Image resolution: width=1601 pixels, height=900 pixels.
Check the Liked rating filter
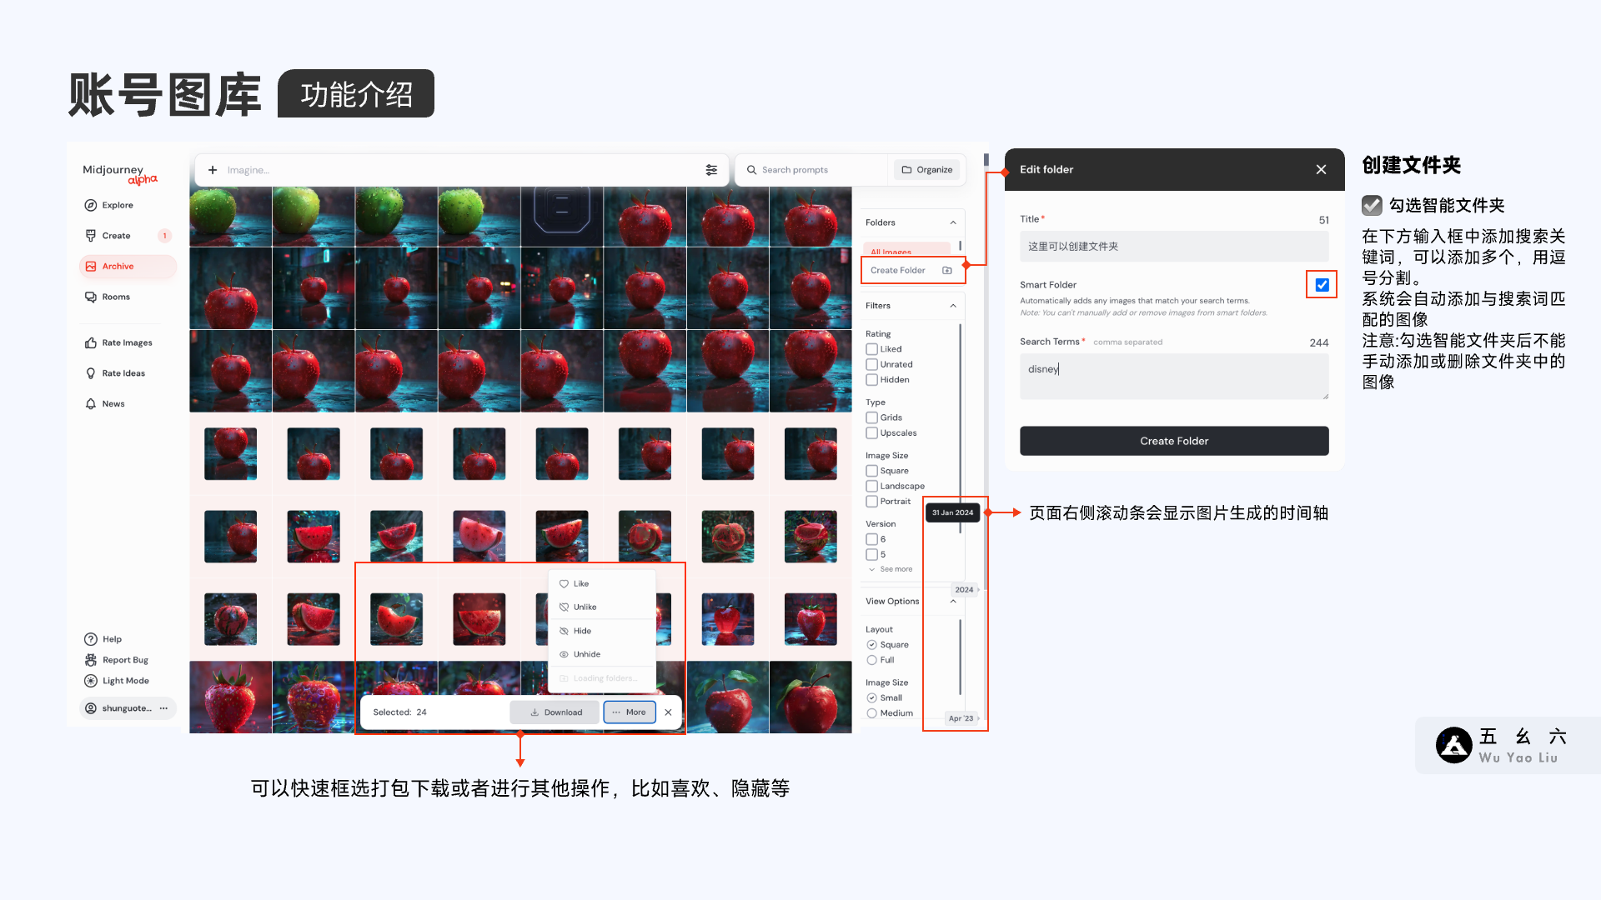click(x=871, y=349)
